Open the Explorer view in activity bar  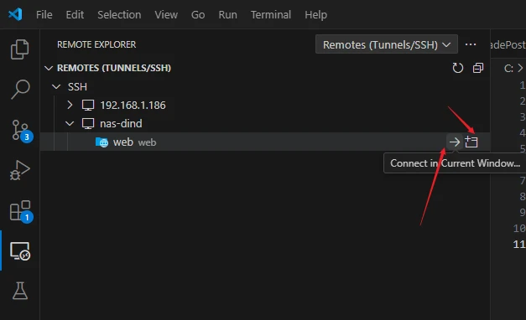[20, 49]
